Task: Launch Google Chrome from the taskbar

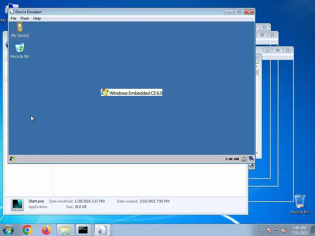Action: [27, 230]
